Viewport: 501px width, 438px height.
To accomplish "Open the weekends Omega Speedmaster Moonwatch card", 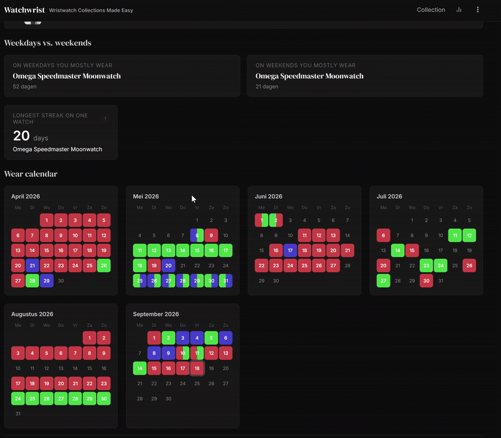I will [x=365, y=76].
